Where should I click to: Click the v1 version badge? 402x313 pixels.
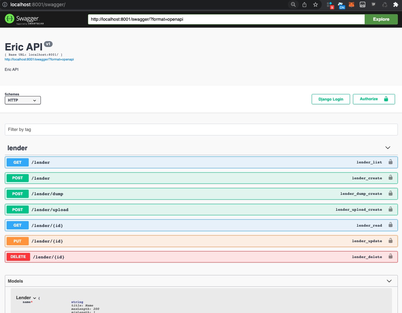coord(48,44)
